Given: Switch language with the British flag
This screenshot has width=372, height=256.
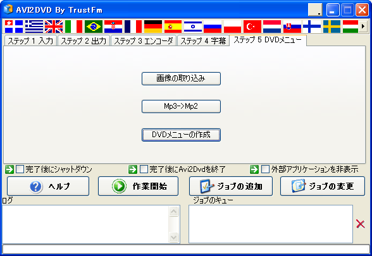Looking at the screenshot, I should click(54, 27).
